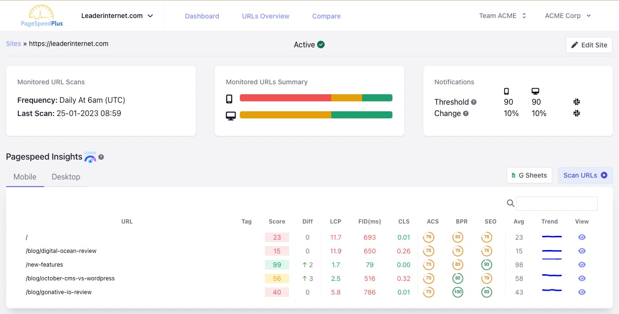Screen dimensions: 619x314
Task: Open the Team ACME selector
Action: pyautogui.click(x=502, y=16)
